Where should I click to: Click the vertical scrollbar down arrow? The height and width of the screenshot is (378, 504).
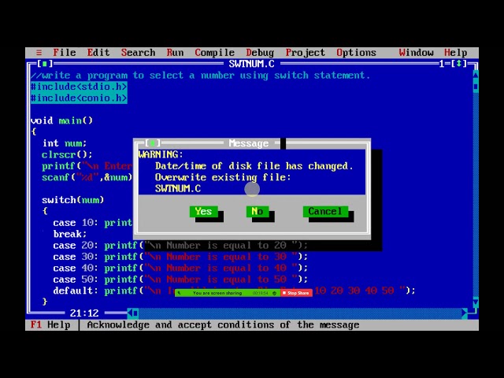point(475,302)
